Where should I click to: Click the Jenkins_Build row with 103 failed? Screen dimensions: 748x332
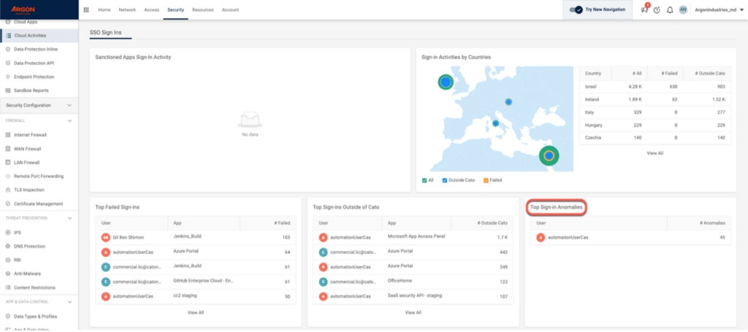click(x=196, y=237)
